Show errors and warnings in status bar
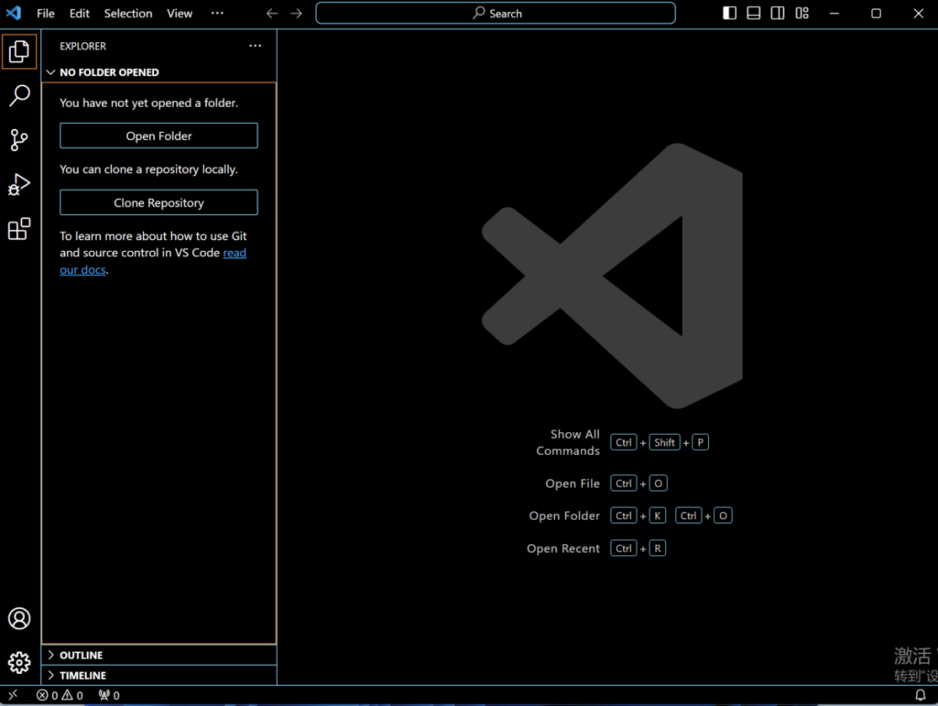This screenshot has height=706, width=938. point(60,695)
